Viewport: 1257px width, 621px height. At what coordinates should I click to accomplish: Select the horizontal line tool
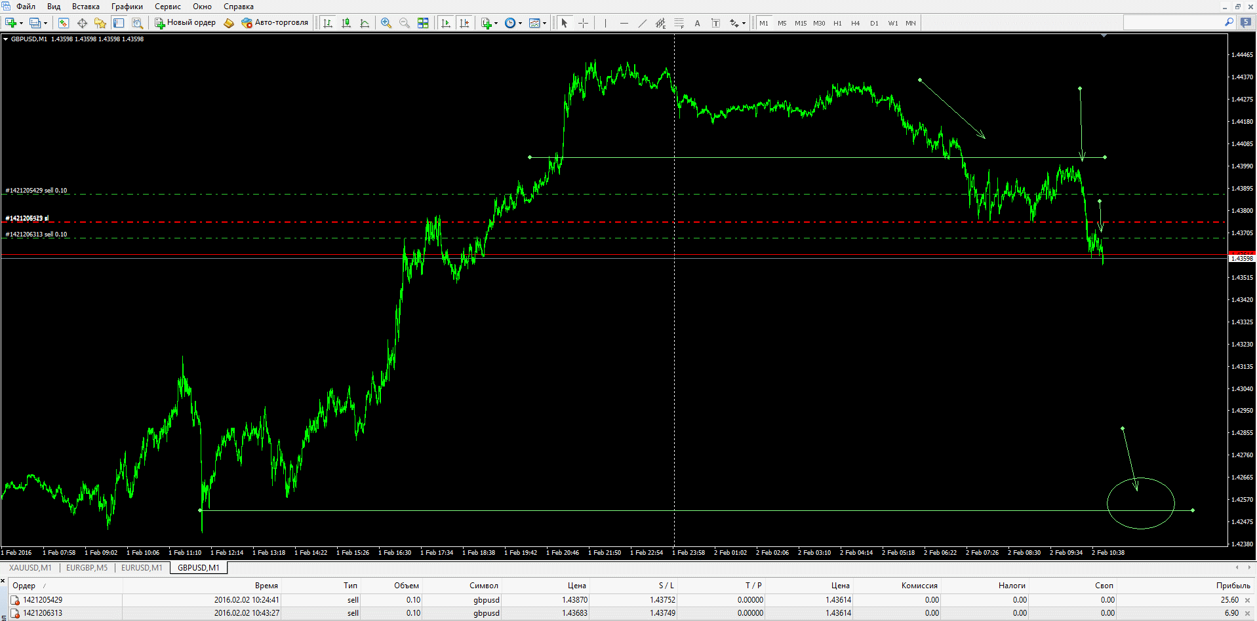click(624, 23)
